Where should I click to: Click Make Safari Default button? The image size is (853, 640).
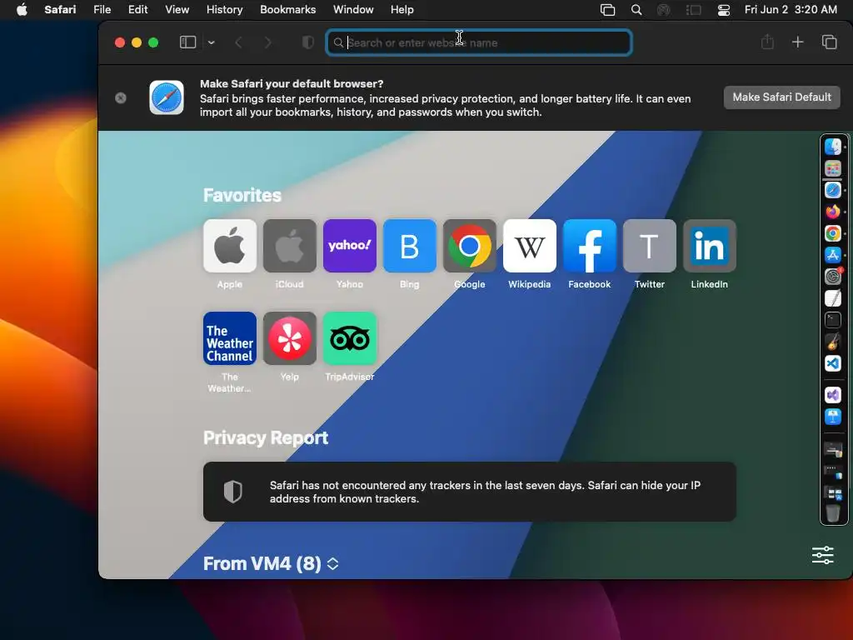781,97
